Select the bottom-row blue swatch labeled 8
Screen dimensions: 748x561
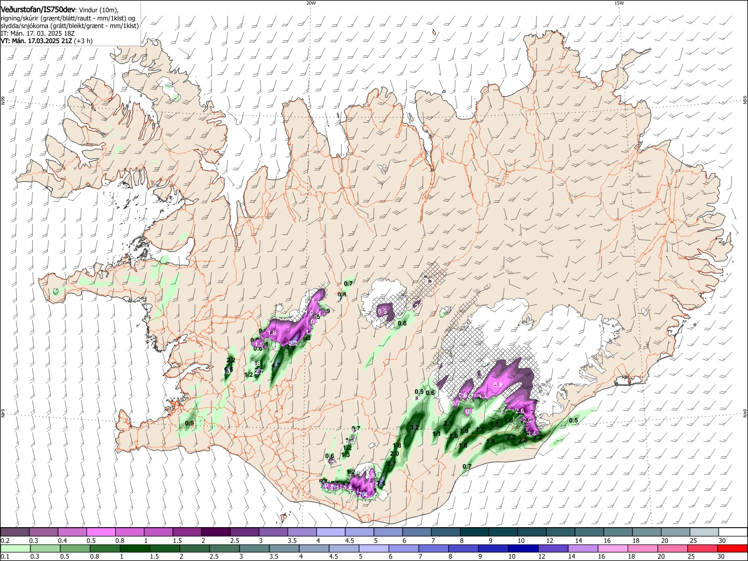coord(463,549)
